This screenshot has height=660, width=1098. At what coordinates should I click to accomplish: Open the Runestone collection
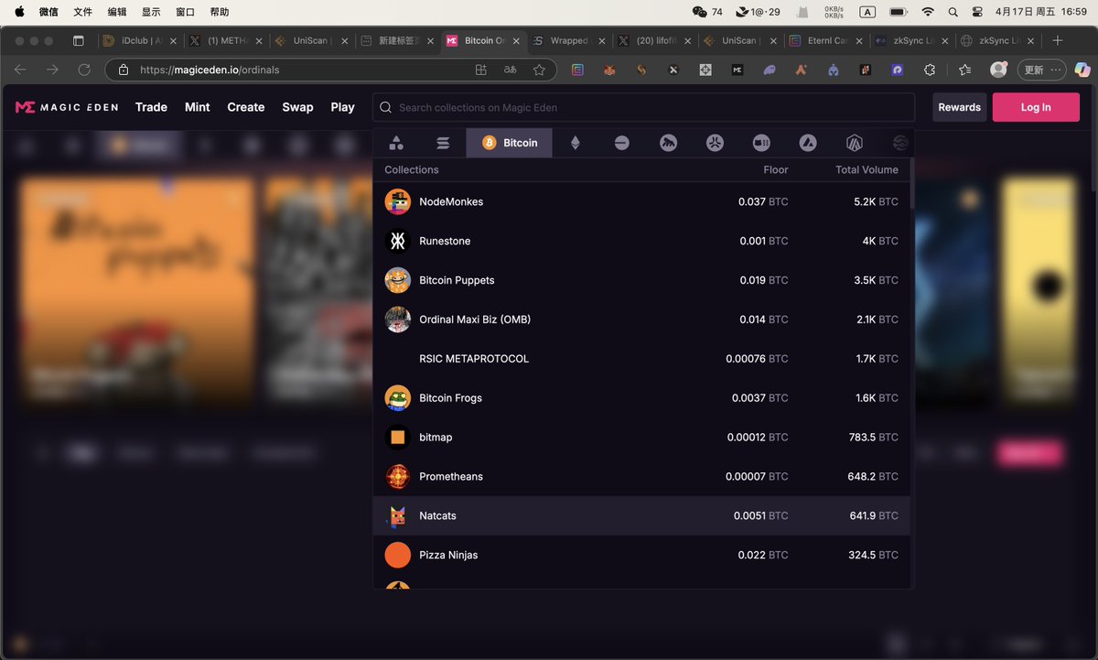click(641, 241)
